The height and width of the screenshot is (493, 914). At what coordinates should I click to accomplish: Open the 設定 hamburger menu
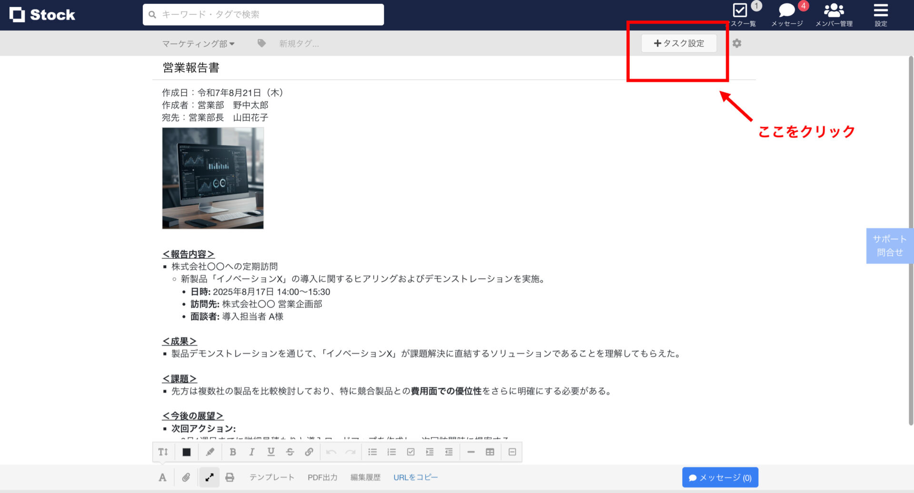pos(880,12)
